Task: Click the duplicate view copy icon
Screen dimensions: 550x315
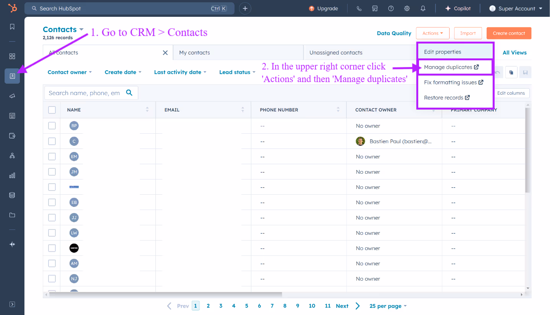Action: tap(511, 72)
